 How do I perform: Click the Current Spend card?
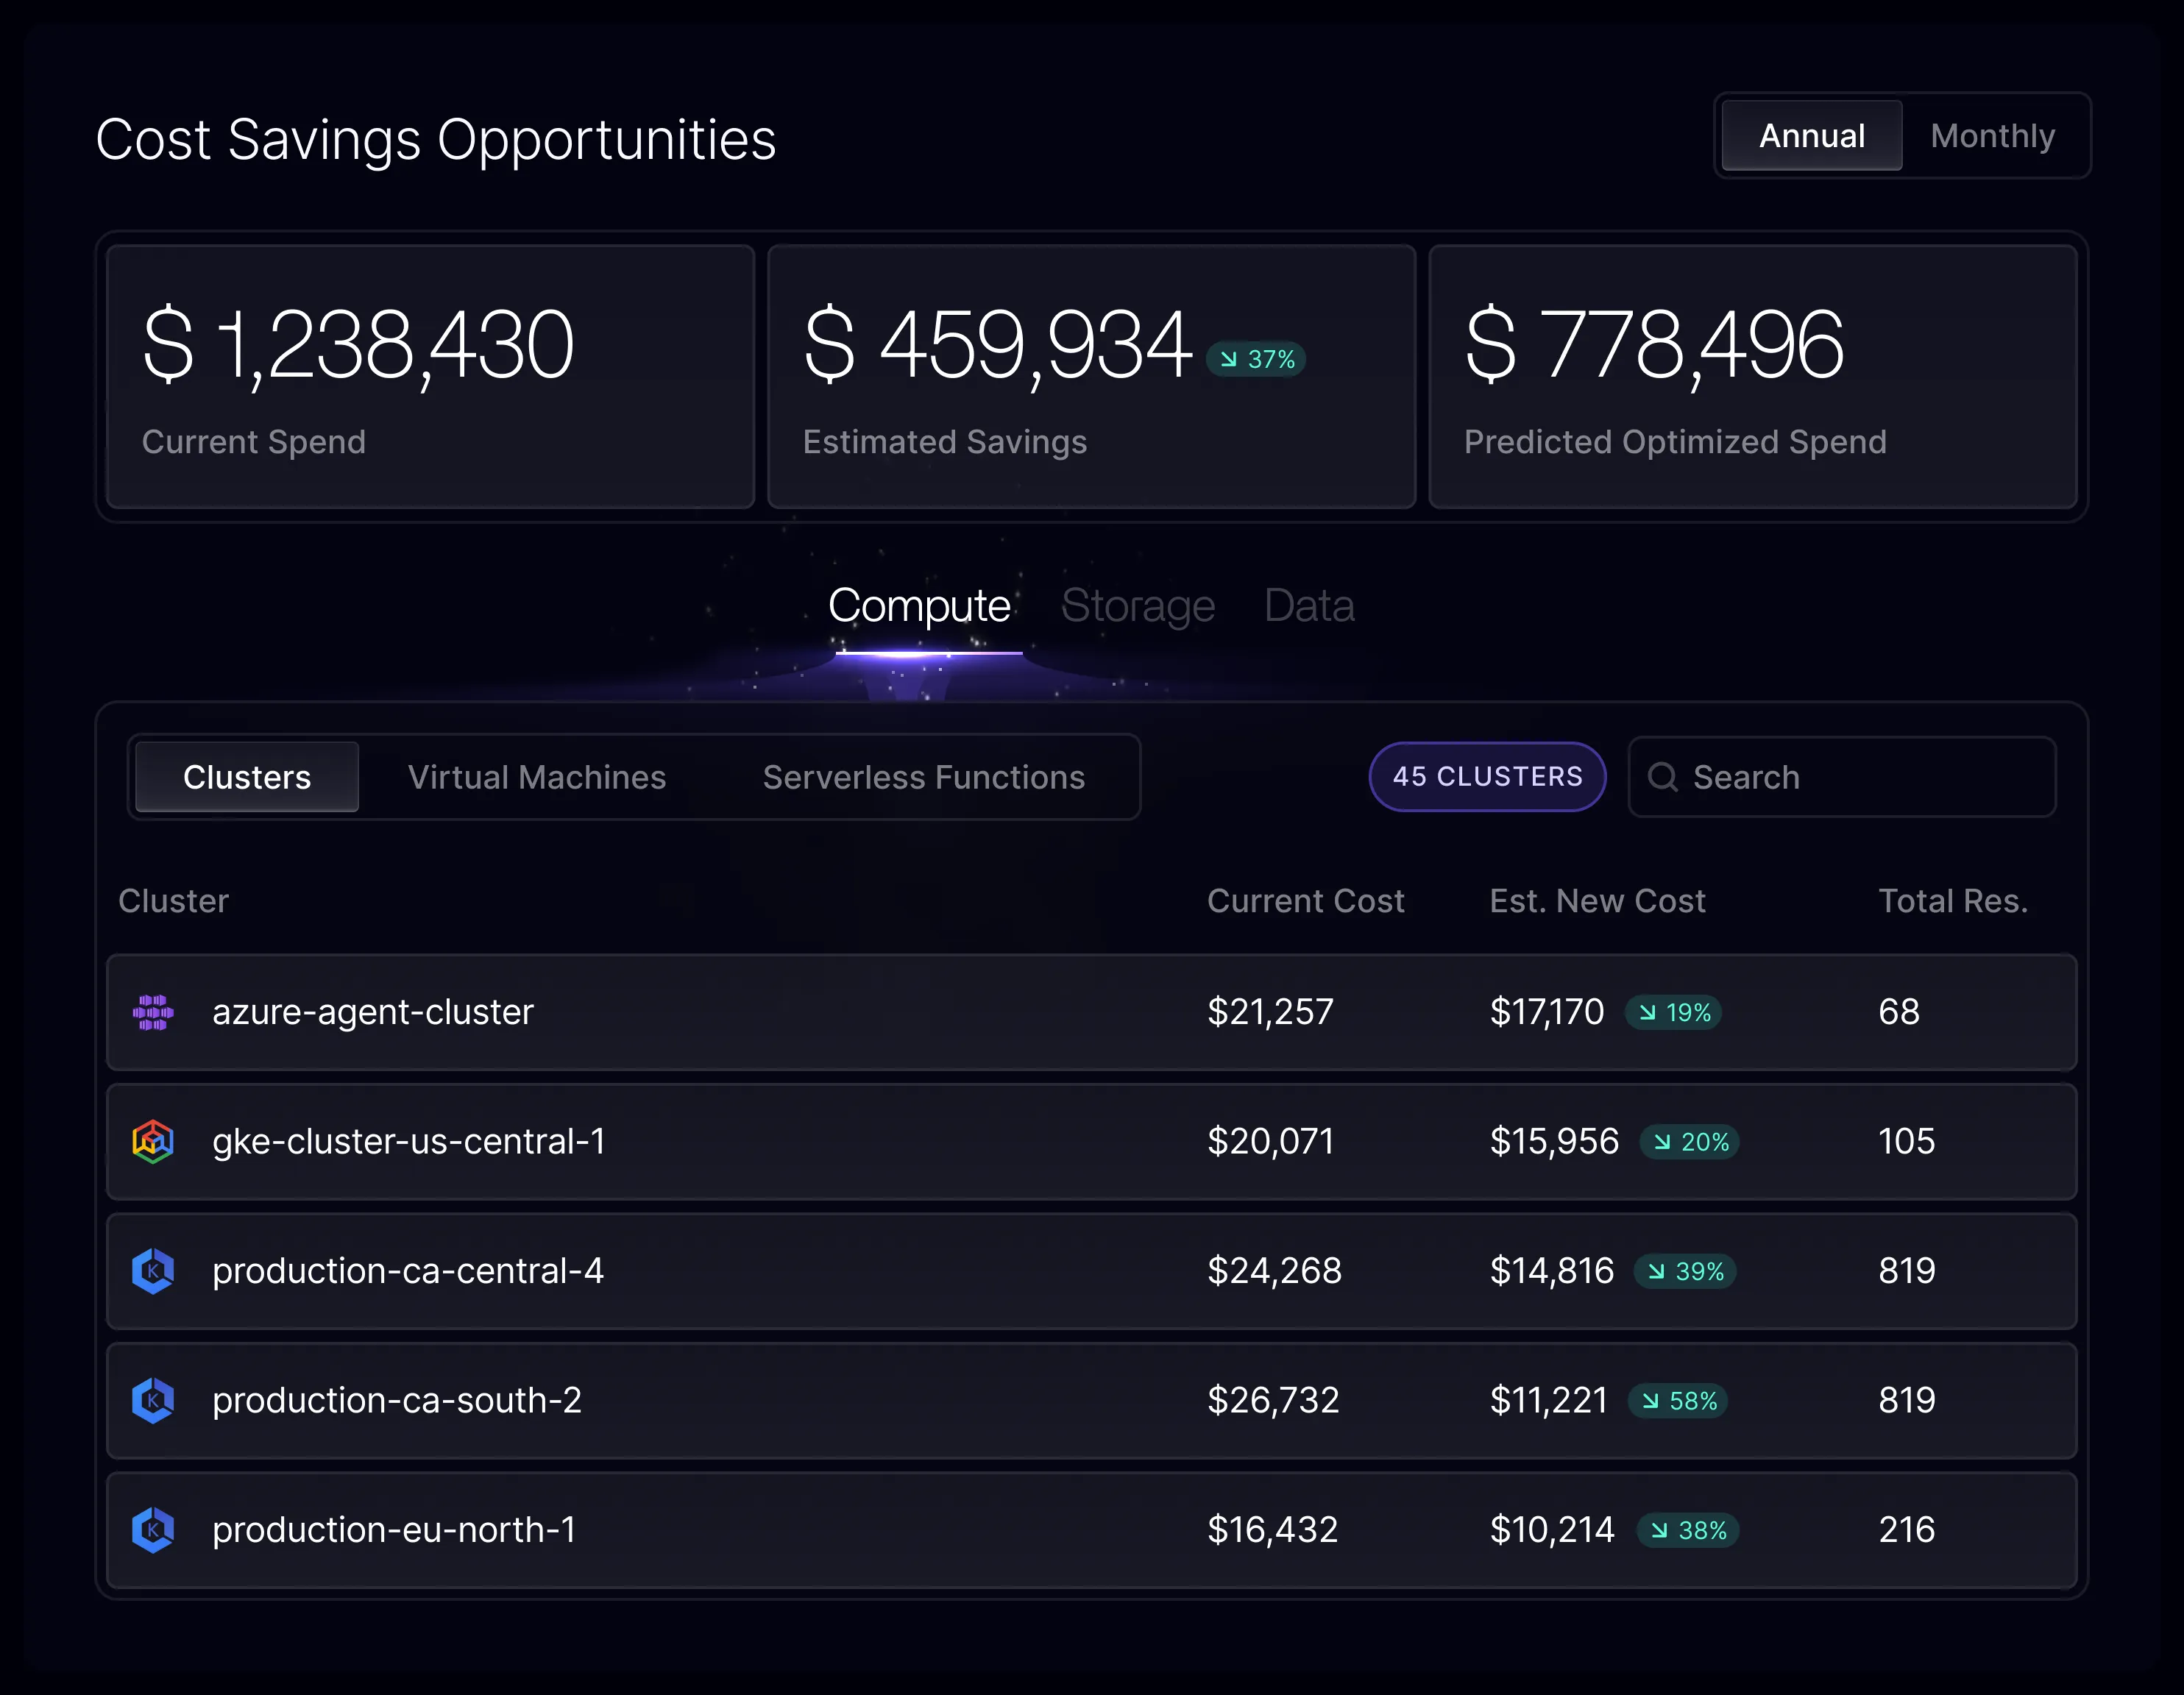tap(430, 377)
